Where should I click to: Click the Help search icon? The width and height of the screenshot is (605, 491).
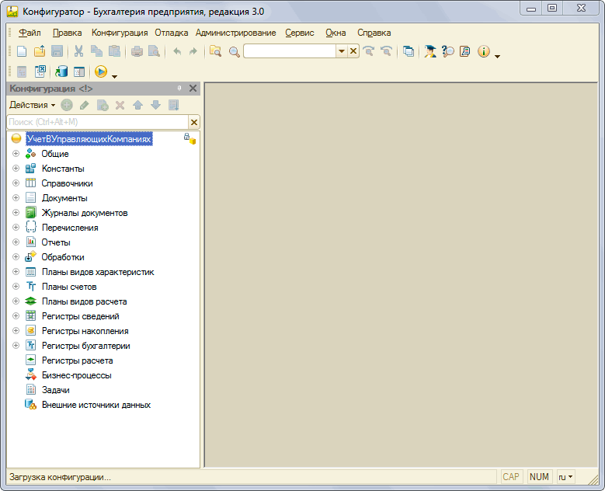click(x=447, y=51)
